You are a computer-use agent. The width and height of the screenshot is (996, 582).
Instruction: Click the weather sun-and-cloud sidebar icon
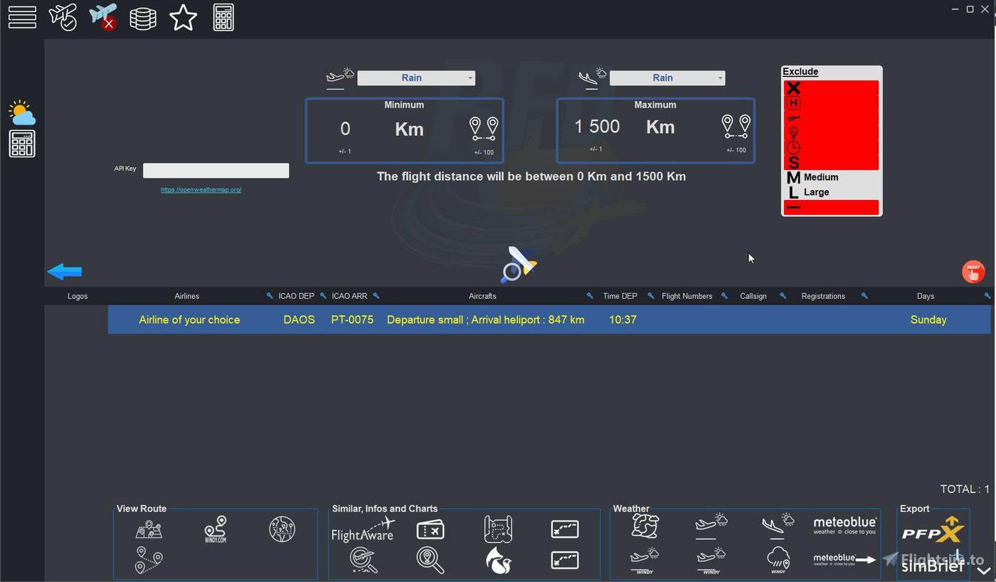tap(21, 112)
